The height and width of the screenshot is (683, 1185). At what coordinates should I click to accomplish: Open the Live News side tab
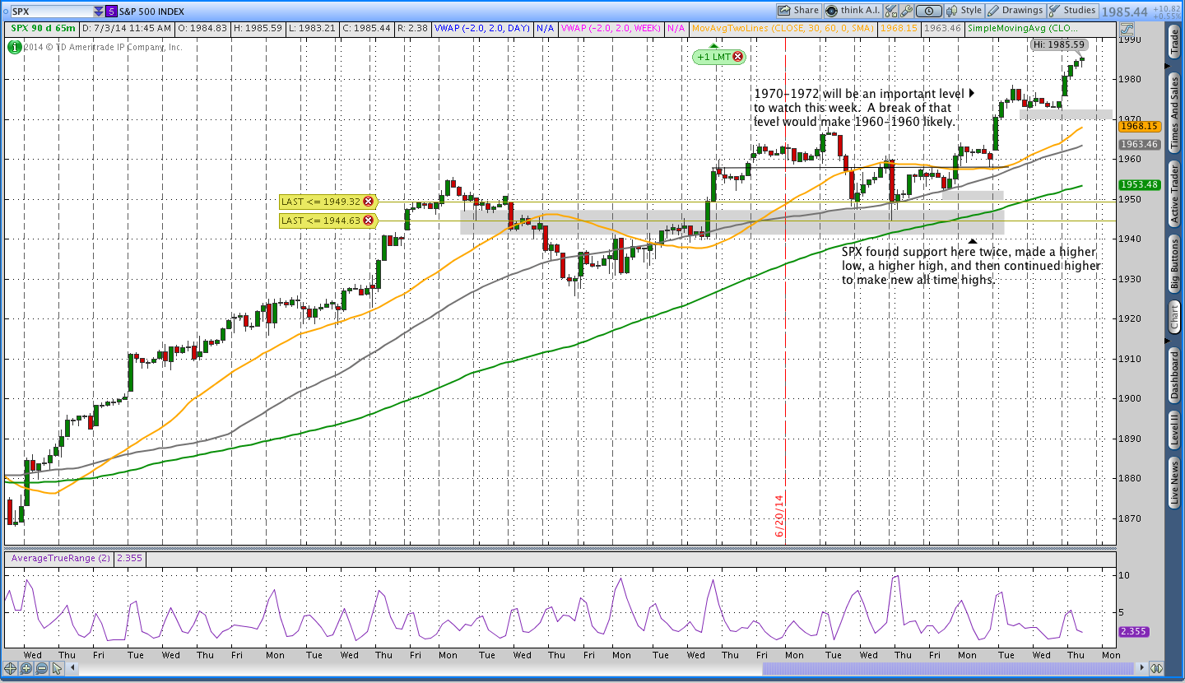[1174, 482]
